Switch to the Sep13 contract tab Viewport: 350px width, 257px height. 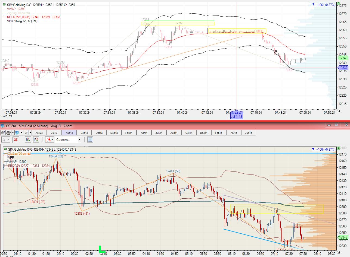(x=84, y=133)
